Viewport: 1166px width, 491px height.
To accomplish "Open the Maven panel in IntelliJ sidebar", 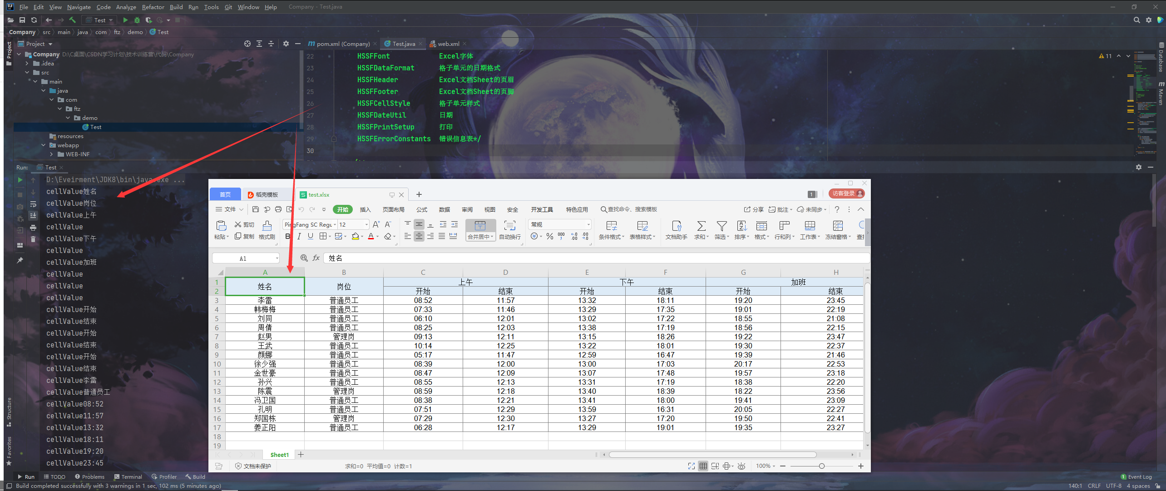I will coord(1161,95).
